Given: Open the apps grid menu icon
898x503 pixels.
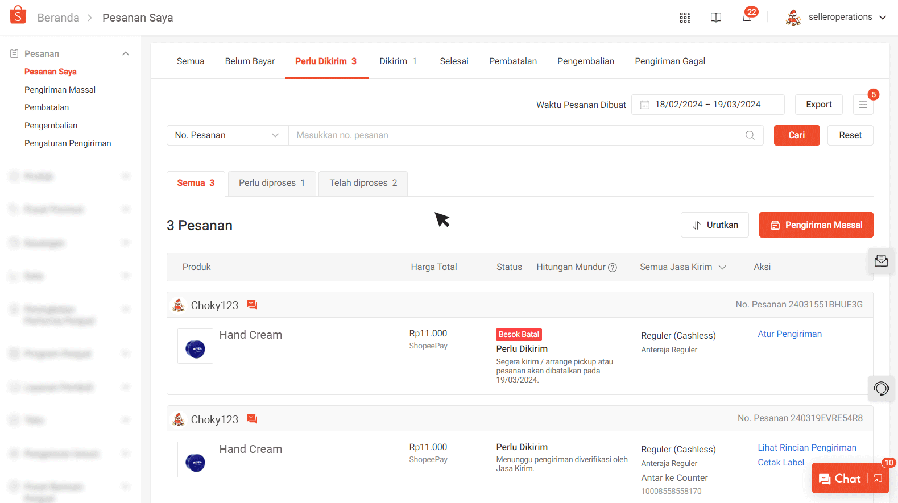Looking at the screenshot, I should coord(685,18).
